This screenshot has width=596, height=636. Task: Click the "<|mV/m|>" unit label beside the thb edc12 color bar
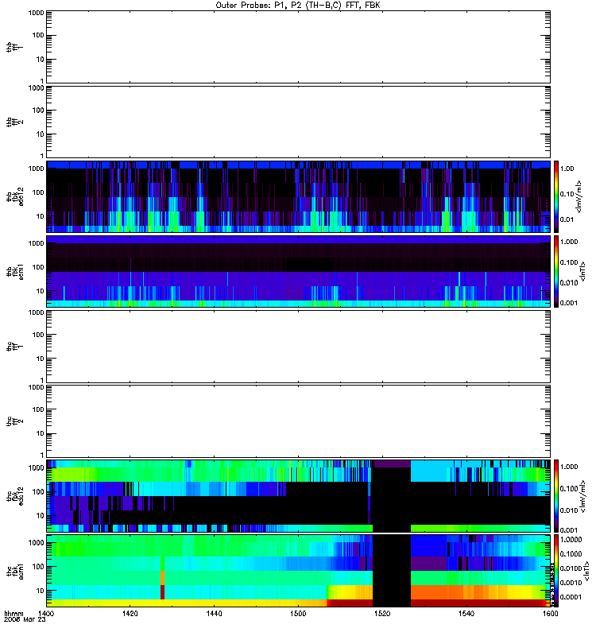(579, 196)
